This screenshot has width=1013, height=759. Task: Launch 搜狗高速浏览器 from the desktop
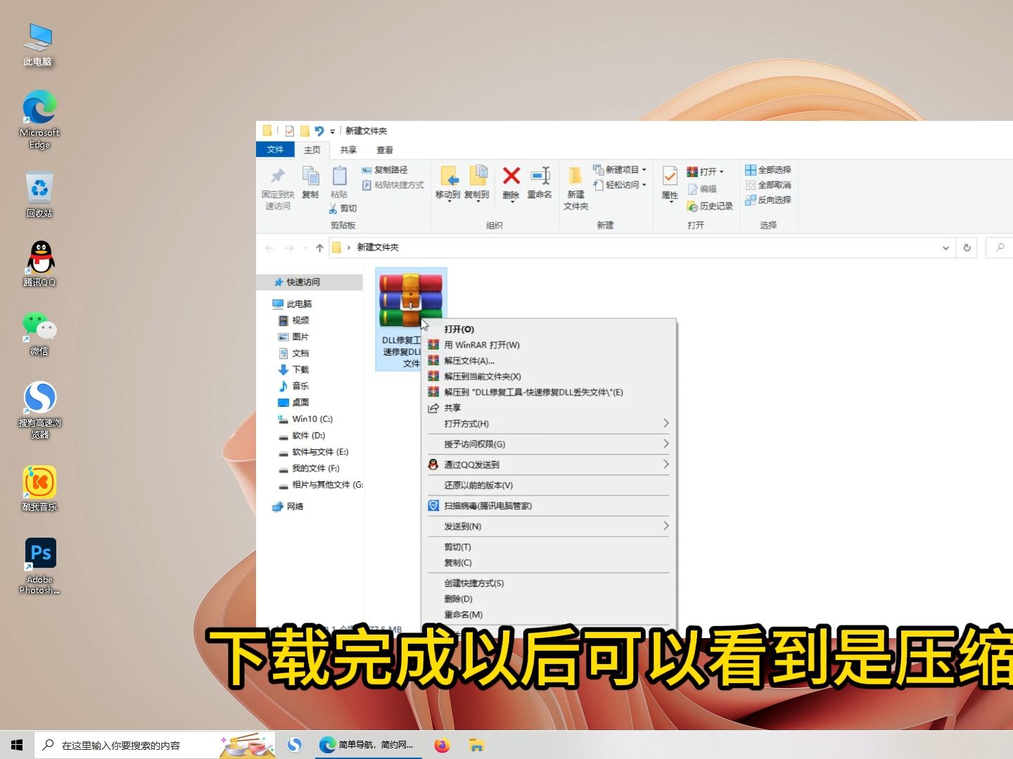click(x=39, y=410)
